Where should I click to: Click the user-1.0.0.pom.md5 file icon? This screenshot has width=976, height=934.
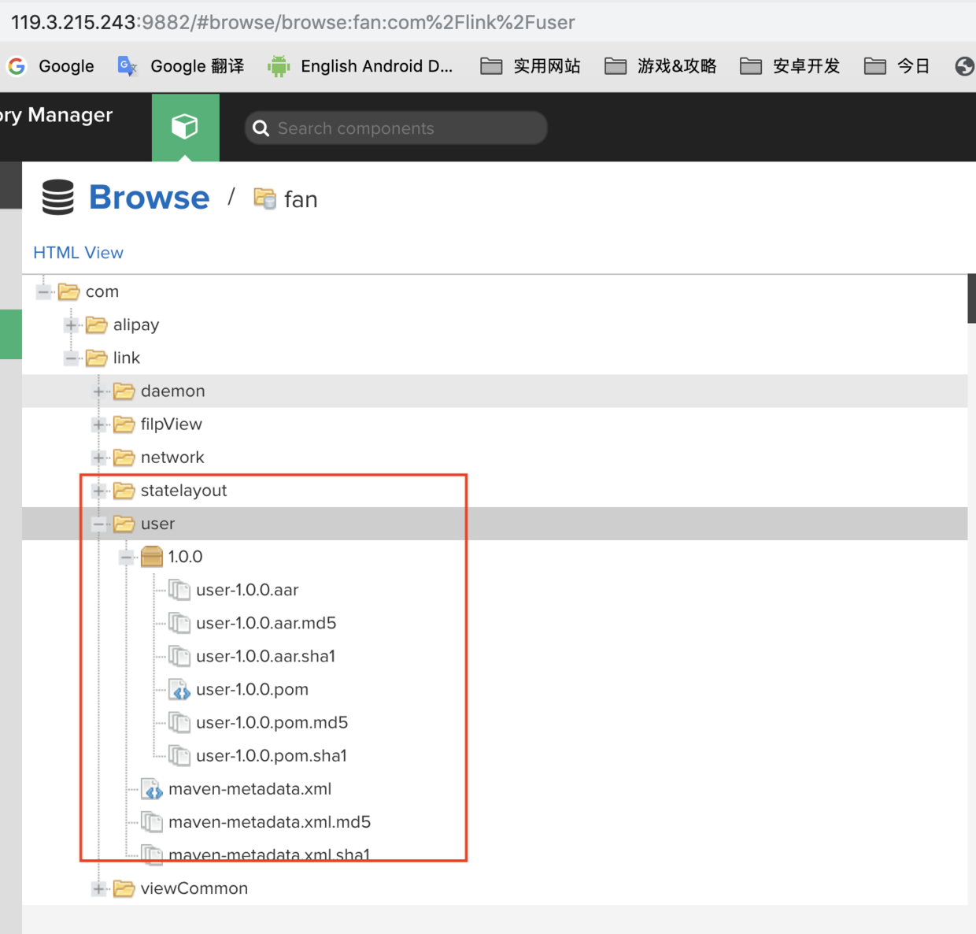click(x=179, y=722)
